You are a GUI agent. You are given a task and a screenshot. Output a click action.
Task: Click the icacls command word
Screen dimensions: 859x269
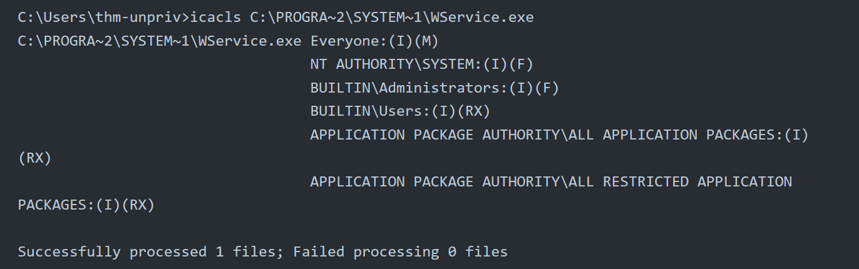pyautogui.click(x=215, y=18)
